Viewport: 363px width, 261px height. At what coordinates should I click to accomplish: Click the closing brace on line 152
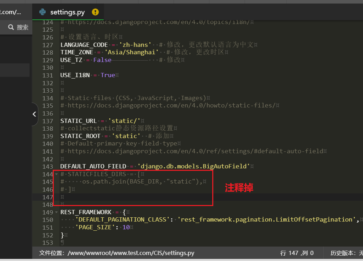[x=62, y=235]
